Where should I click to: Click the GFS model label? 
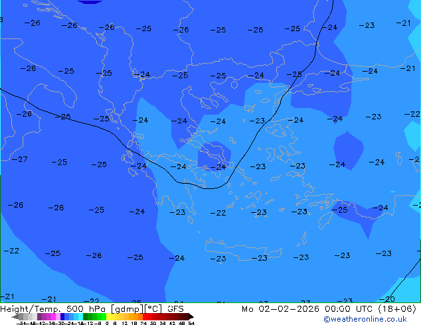click(175, 309)
